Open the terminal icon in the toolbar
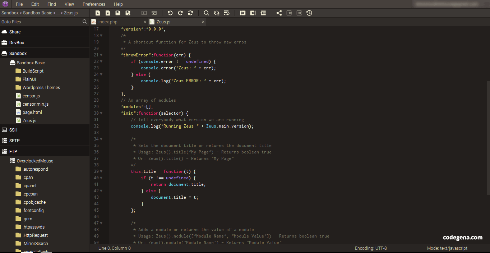490x253 pixels. click(144, 13)
